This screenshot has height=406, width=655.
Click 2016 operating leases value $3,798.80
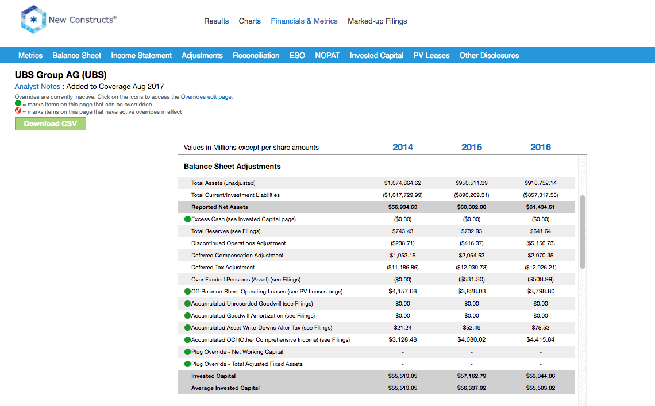click(x=541, y=292)
